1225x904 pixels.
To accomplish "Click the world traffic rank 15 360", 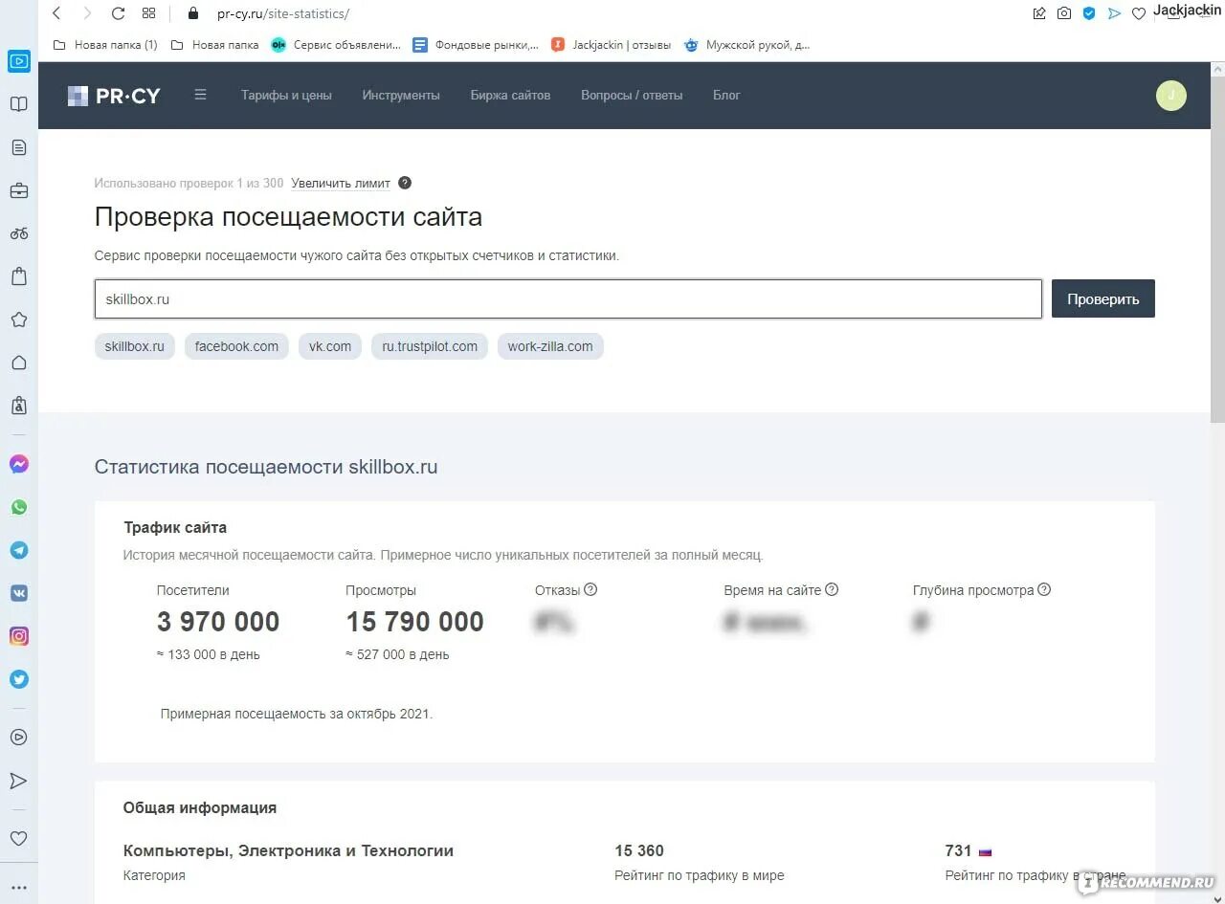I will click(639, 850).
